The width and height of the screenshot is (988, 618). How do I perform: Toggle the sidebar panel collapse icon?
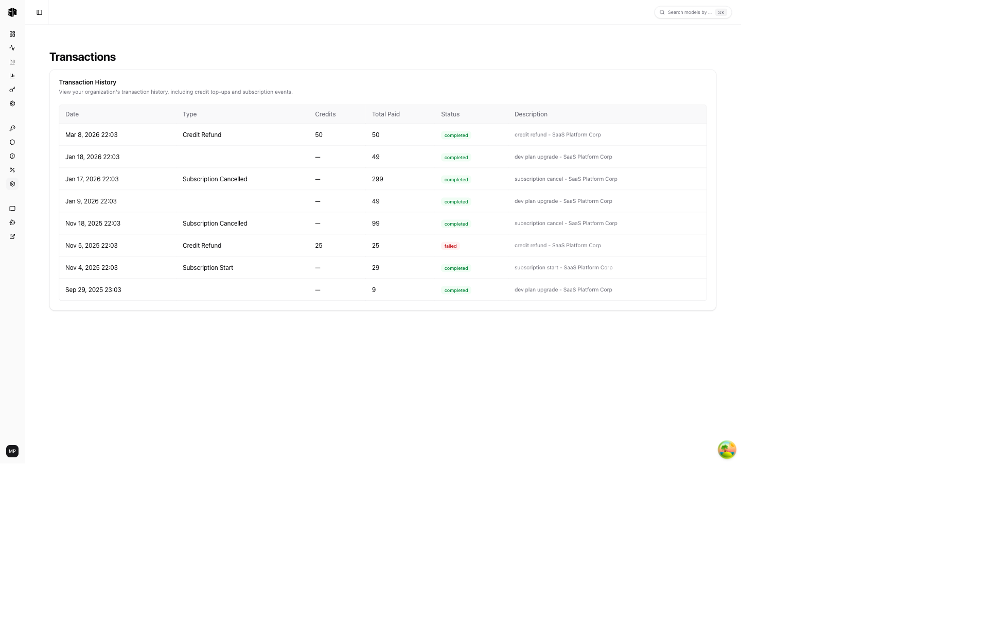tap(39, 12)
